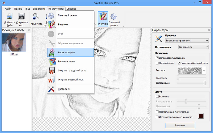Image resolution: width=213 pixels, height=133 pixels.
Task: Close the Инструменты menu header
Action: 56,9
